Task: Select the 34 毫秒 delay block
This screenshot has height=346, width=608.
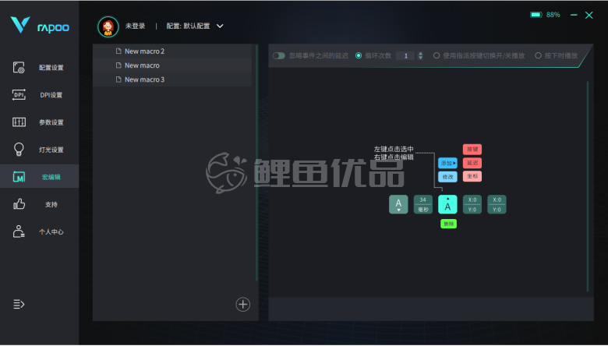Action: click(x=423, y=204)
